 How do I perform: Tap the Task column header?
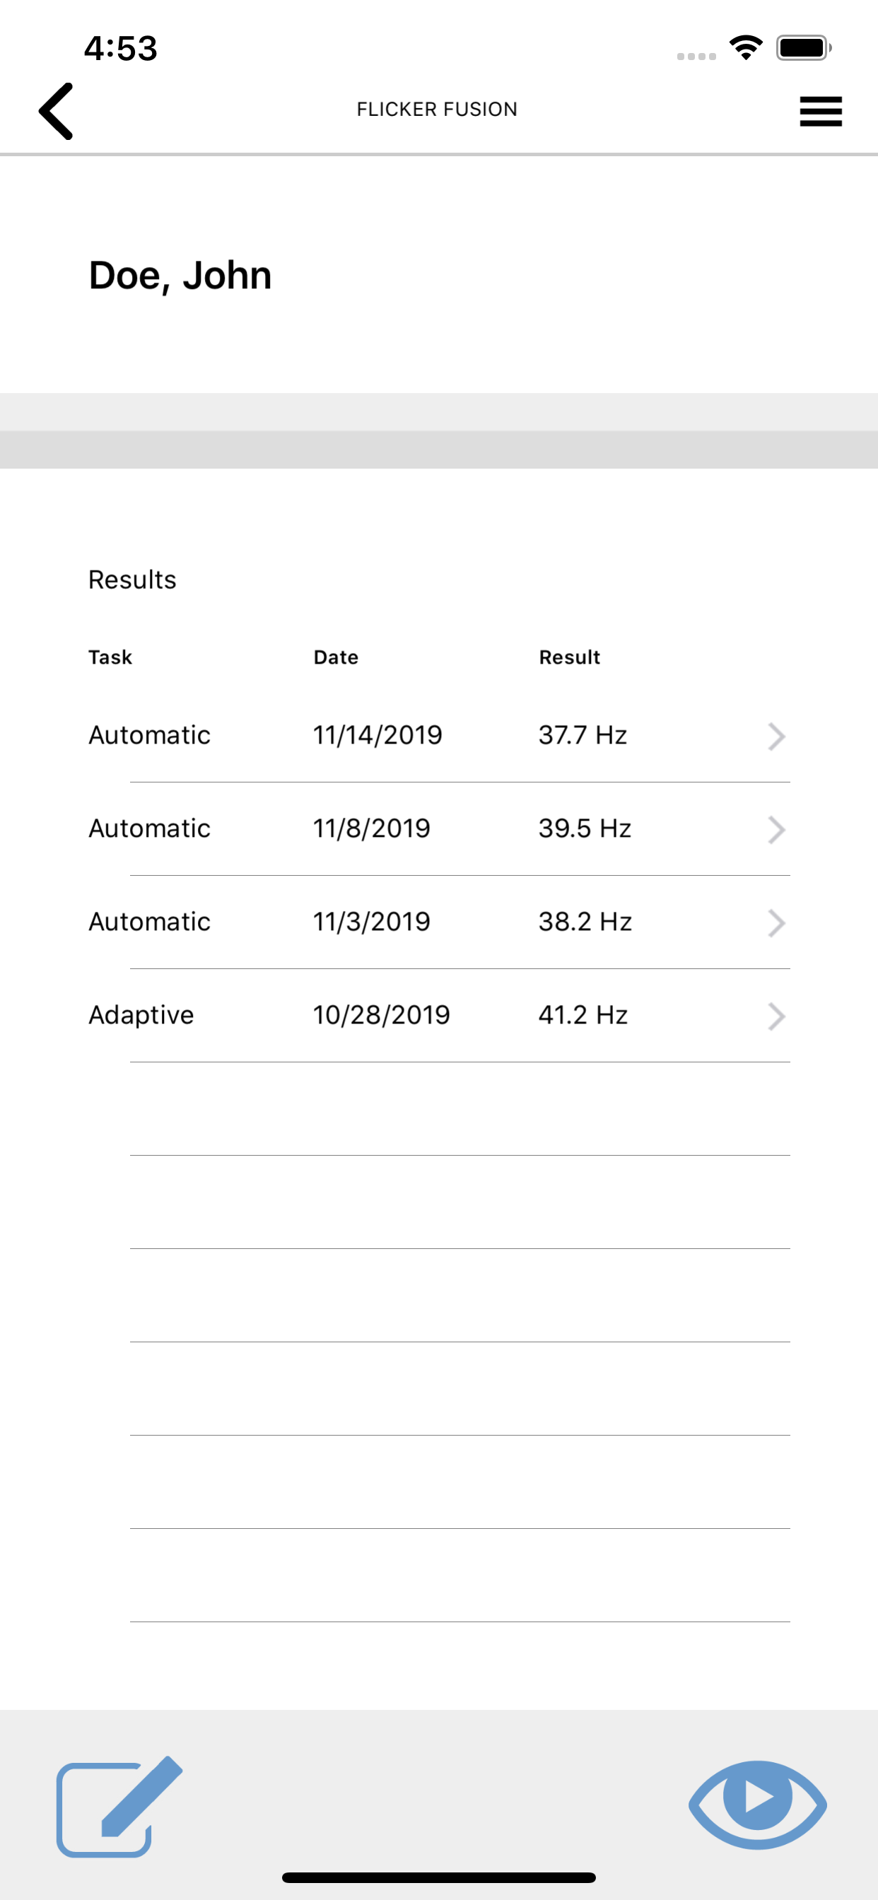coord(111,657)
